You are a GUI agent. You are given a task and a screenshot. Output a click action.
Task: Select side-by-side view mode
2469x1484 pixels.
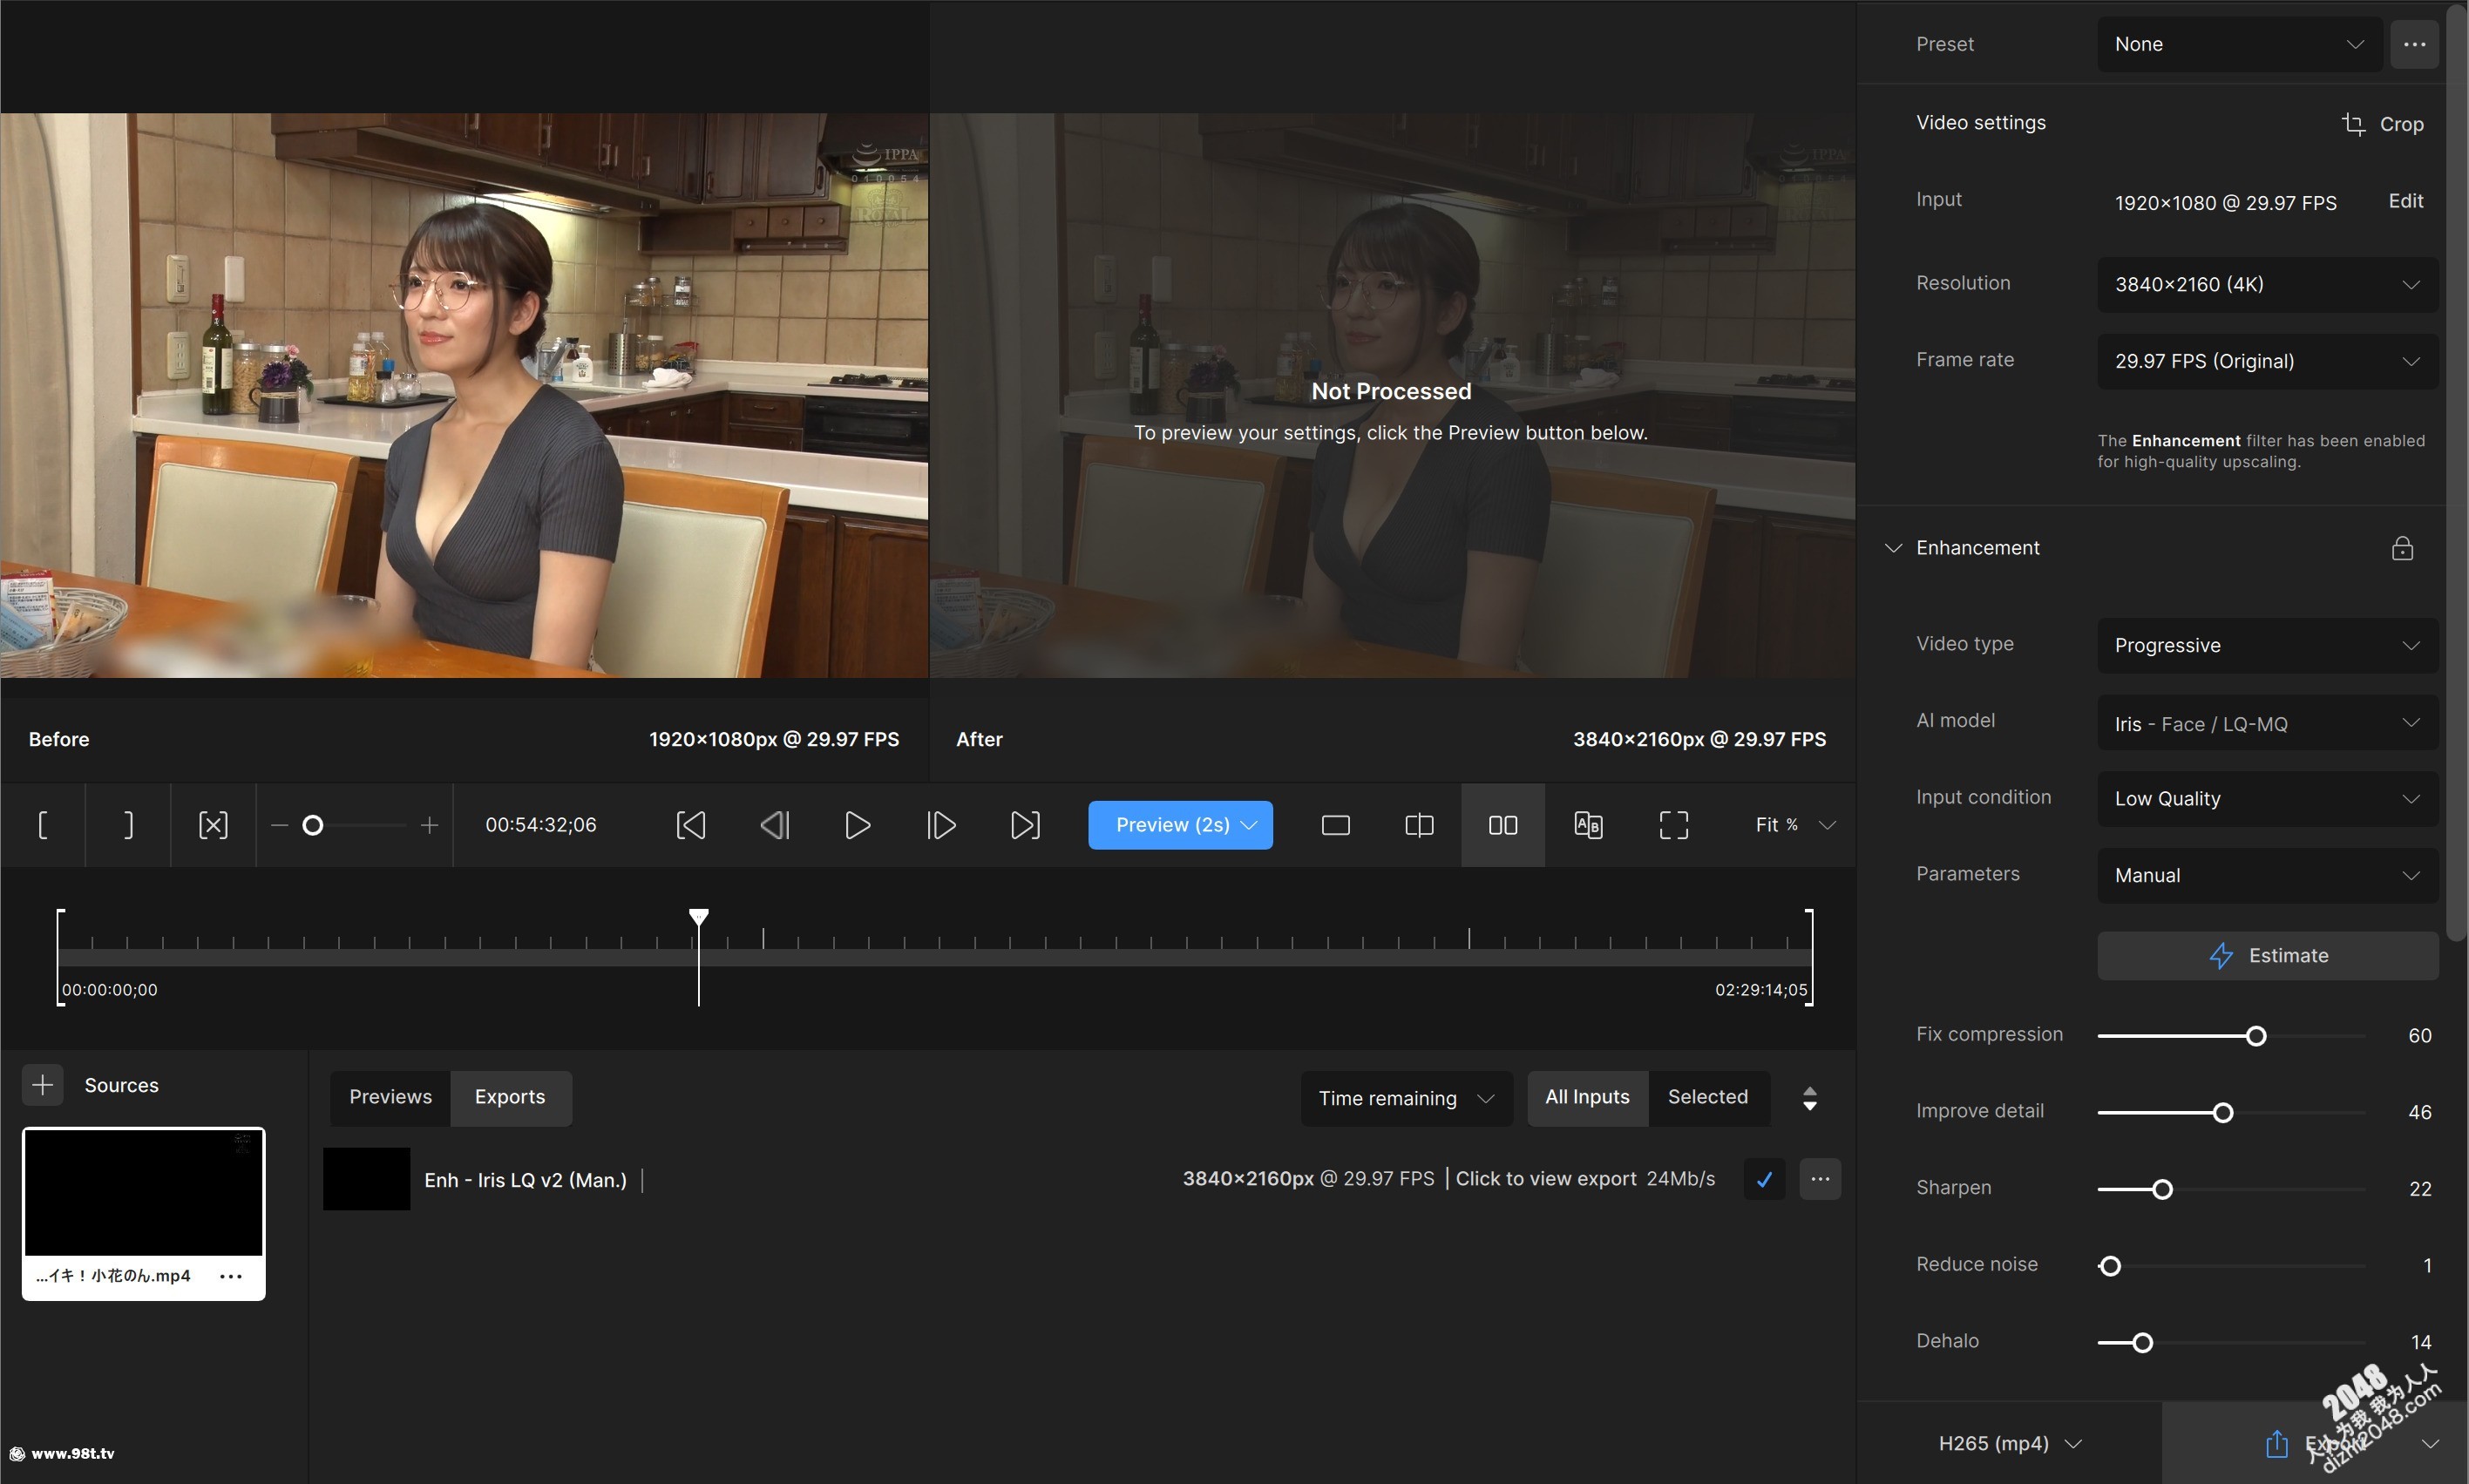coord(1502,825)
